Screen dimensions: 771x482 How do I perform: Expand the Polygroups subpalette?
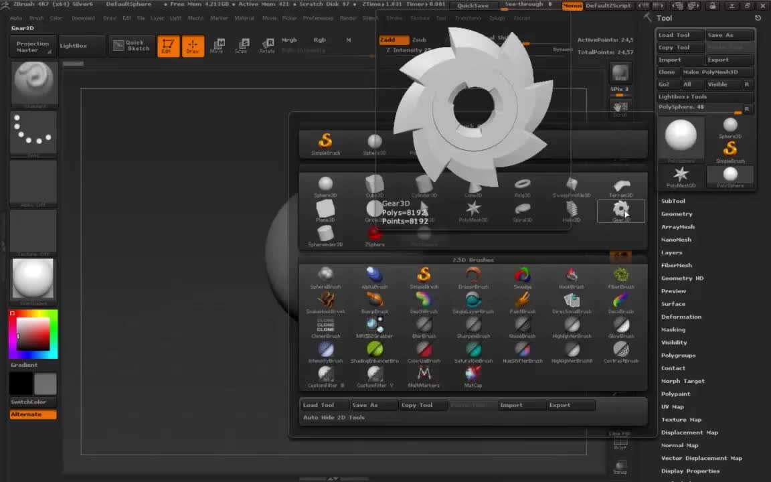[x=678, y=355]
